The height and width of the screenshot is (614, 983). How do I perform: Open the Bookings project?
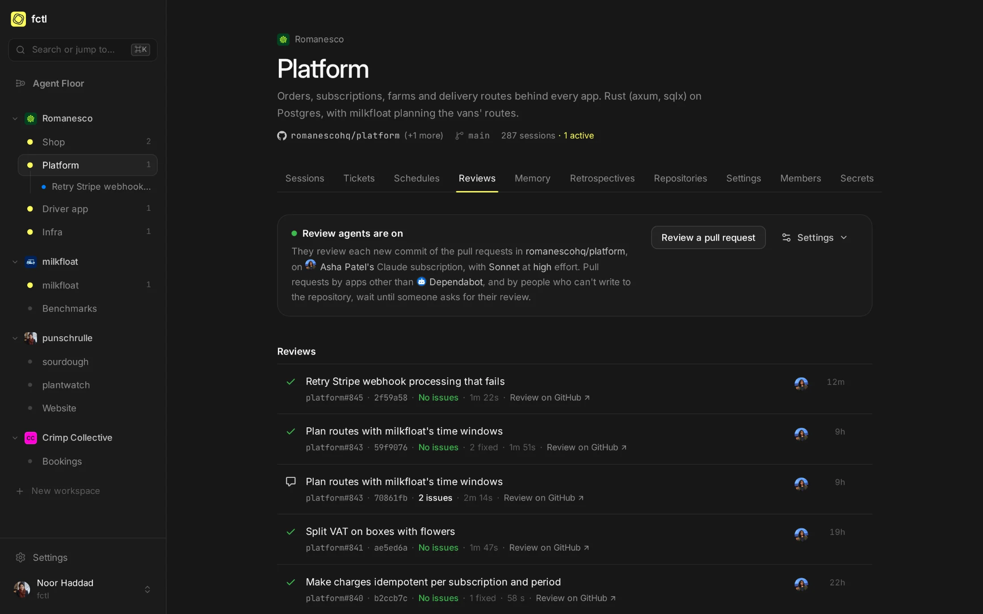(x=88, y=461)
